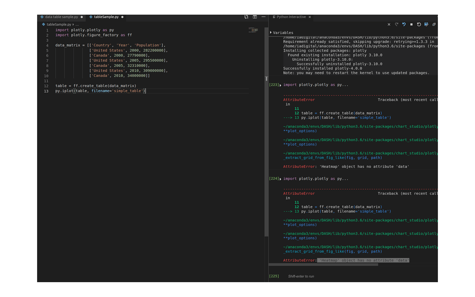Clear all cells in Python Interactive window

[x=389, y=24]
